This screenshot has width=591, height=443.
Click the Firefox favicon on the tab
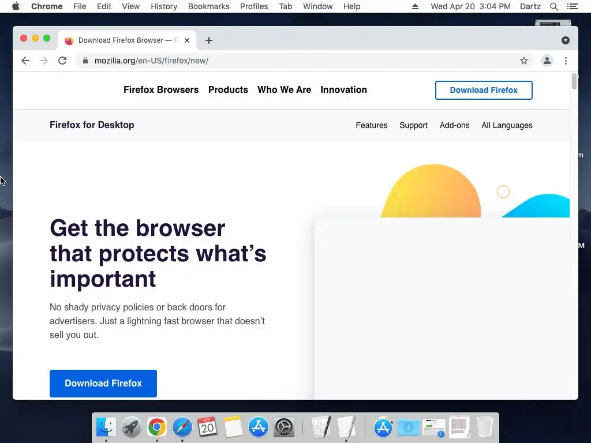pos(69,40)
